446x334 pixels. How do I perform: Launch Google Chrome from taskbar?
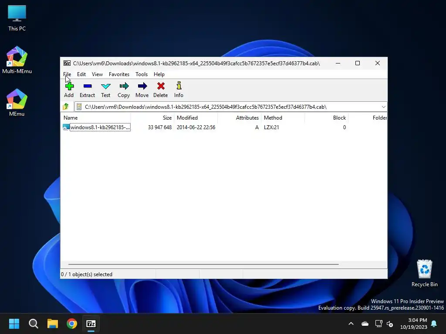click(x=72, y=324)
